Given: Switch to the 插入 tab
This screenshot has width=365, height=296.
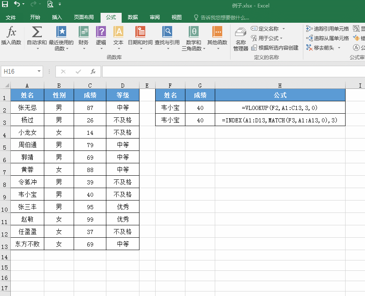Looking at the screenshot, I should pyautogui.click(x=57, y=17).
